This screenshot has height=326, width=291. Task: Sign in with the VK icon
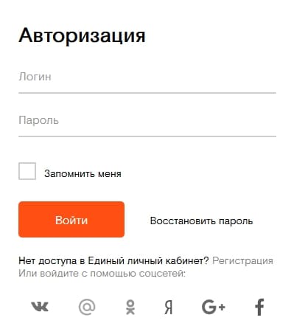tap(40, 307)
